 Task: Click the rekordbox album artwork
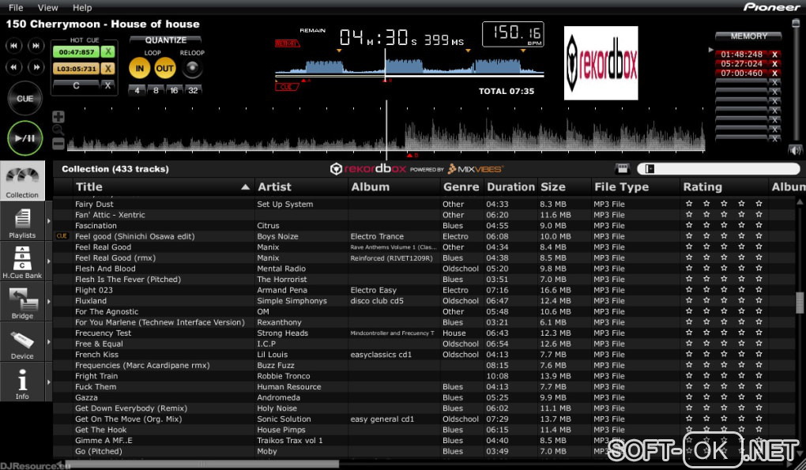point(601,62)
